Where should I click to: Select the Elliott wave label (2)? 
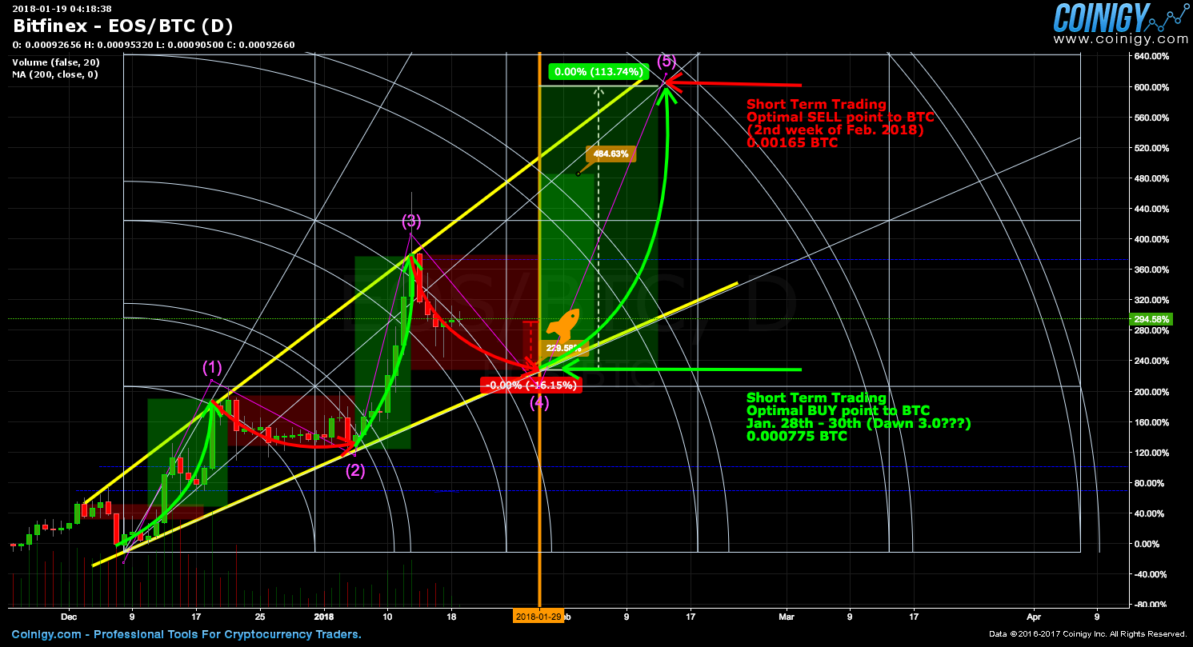coord(355,471)
